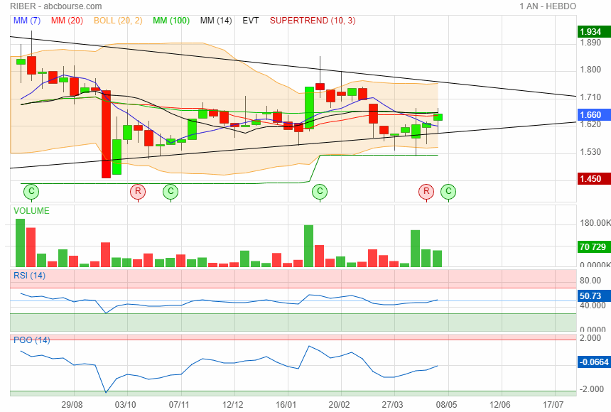Click the RIBER - abcbourse.com title
Viewport: 611px width, 412px height.
(55, 6)
